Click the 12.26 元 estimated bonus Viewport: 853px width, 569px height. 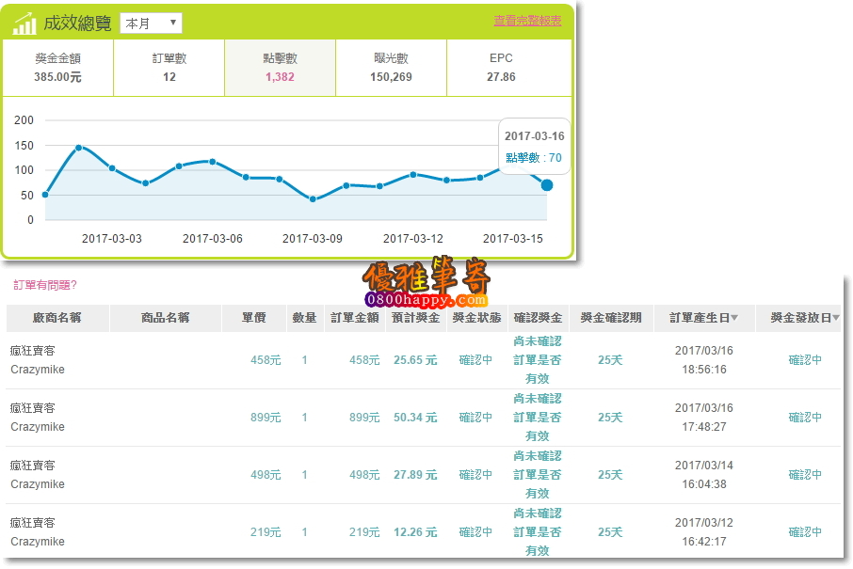pos(415,532)
